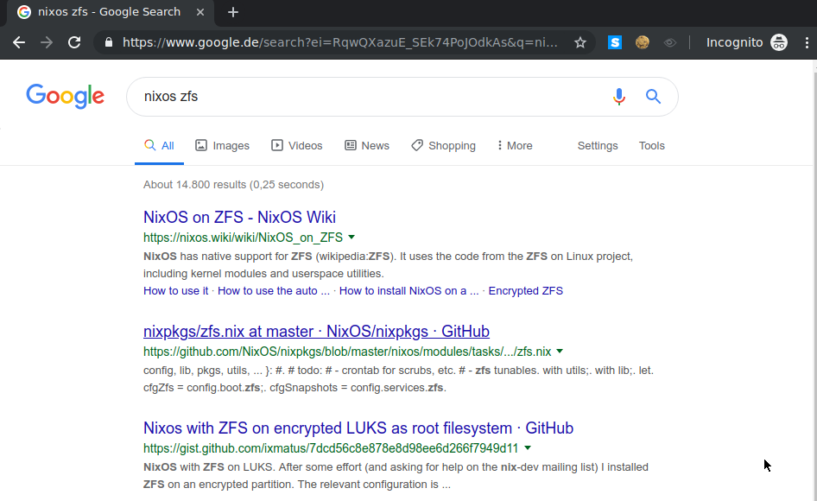
Task: Click the Incognito profile icon
Action: coord(779,42)
